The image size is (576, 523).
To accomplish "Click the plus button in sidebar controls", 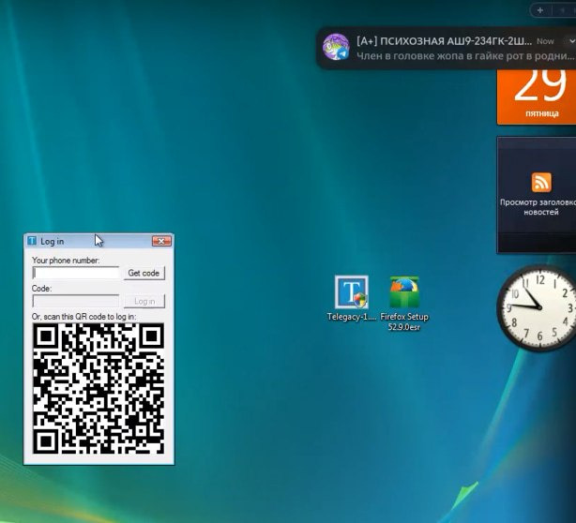I will click(x=540, y=10).
